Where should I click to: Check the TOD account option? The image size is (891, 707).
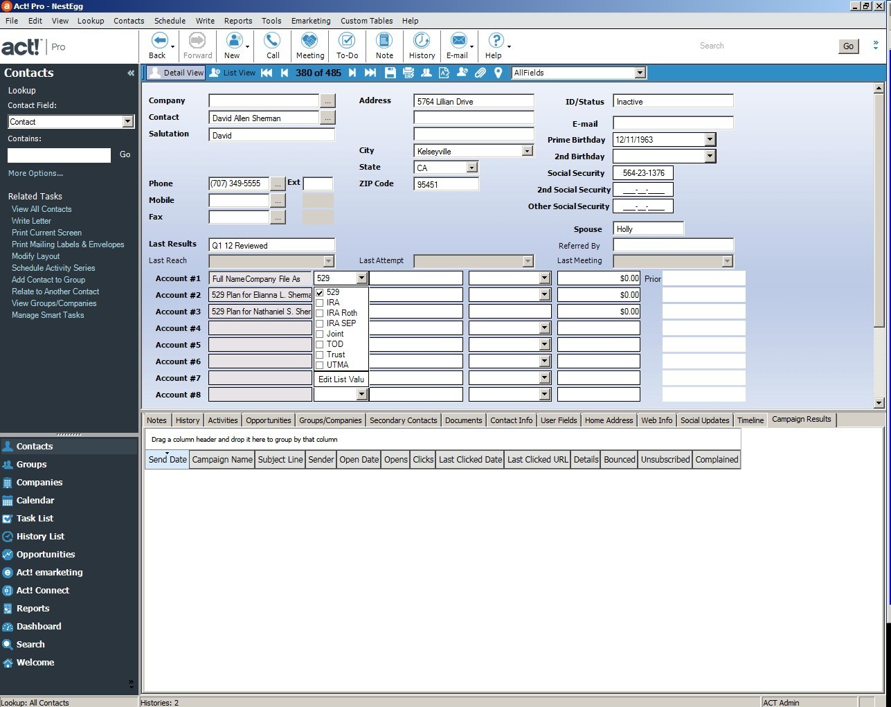click(x=320, y=344)
